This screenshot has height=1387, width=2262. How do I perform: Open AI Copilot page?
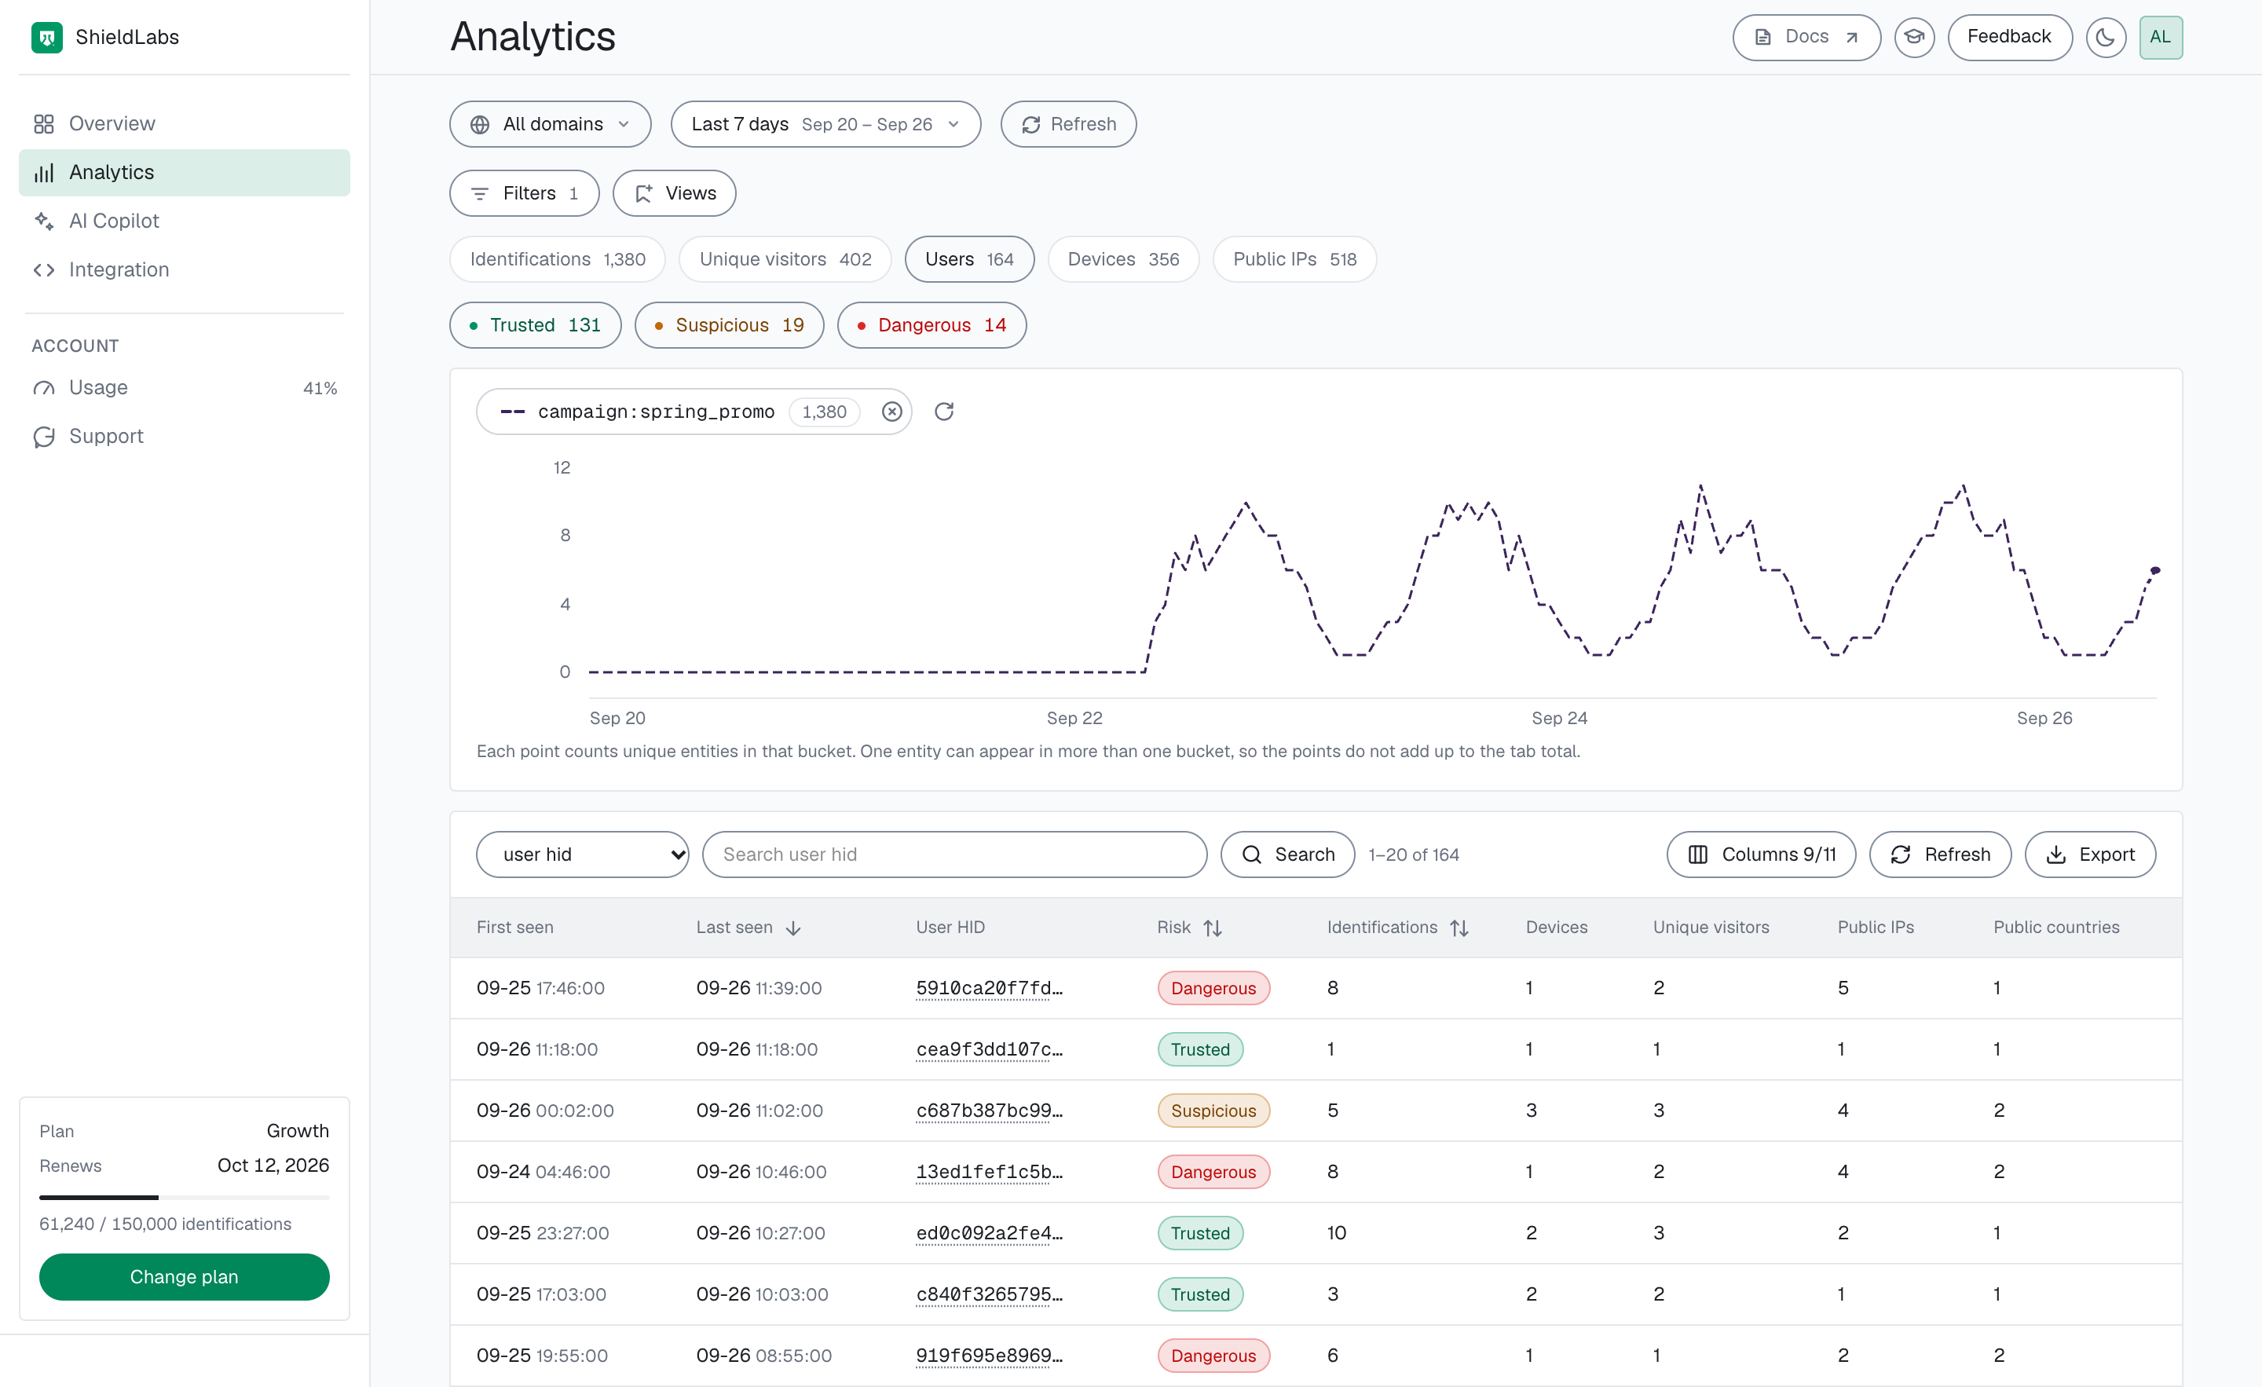(x=184, y=221)
